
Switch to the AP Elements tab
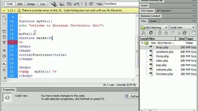tap(164, 11)
